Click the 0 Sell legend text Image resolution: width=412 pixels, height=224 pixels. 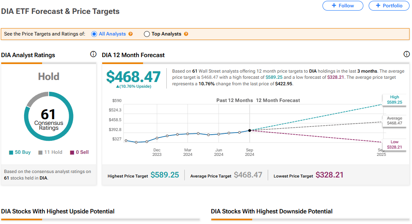pos(82,153)
